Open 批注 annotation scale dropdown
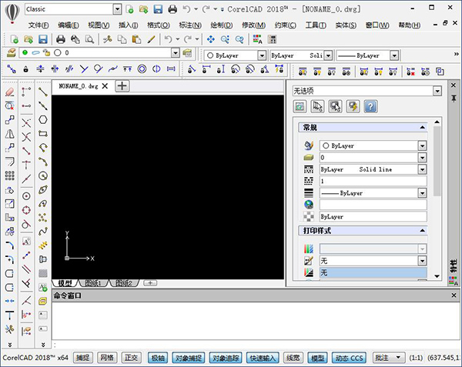This screenshot has width=462, height=367. click(x=389, y=358)
